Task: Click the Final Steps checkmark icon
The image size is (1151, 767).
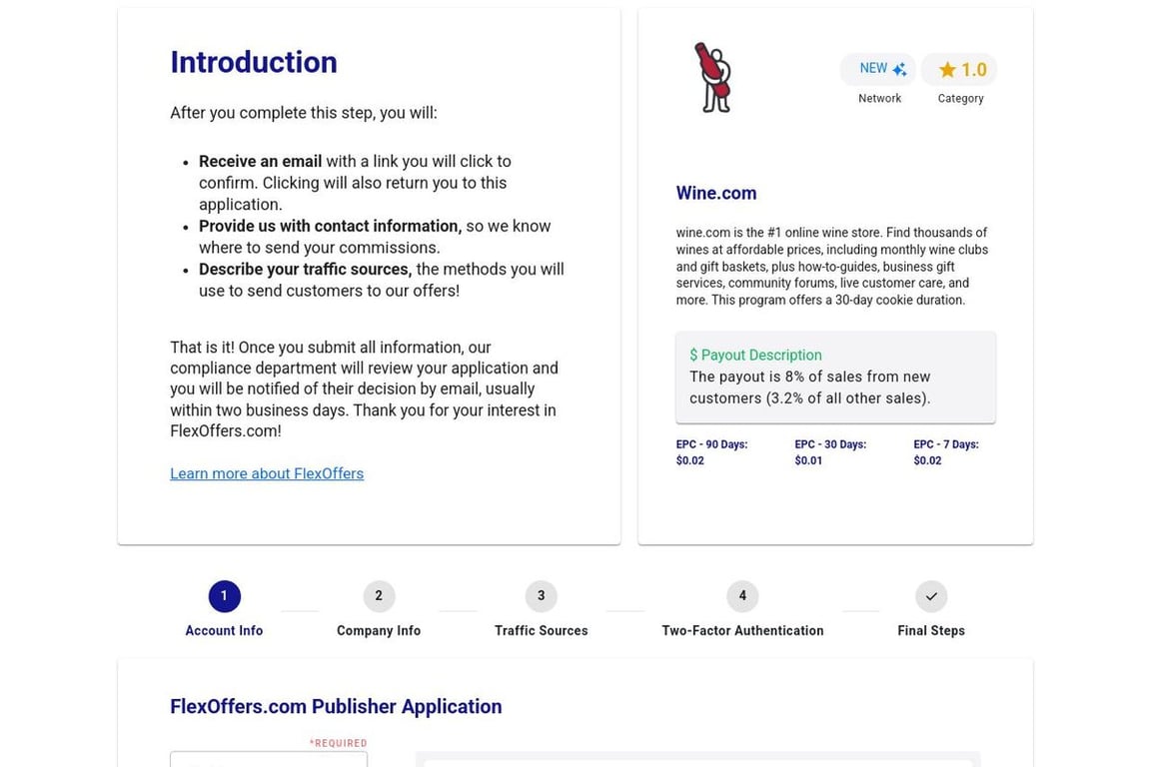Action: (930, 596)
